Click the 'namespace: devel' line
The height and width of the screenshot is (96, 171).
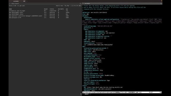pyautogui.click(x=89, y=41)
